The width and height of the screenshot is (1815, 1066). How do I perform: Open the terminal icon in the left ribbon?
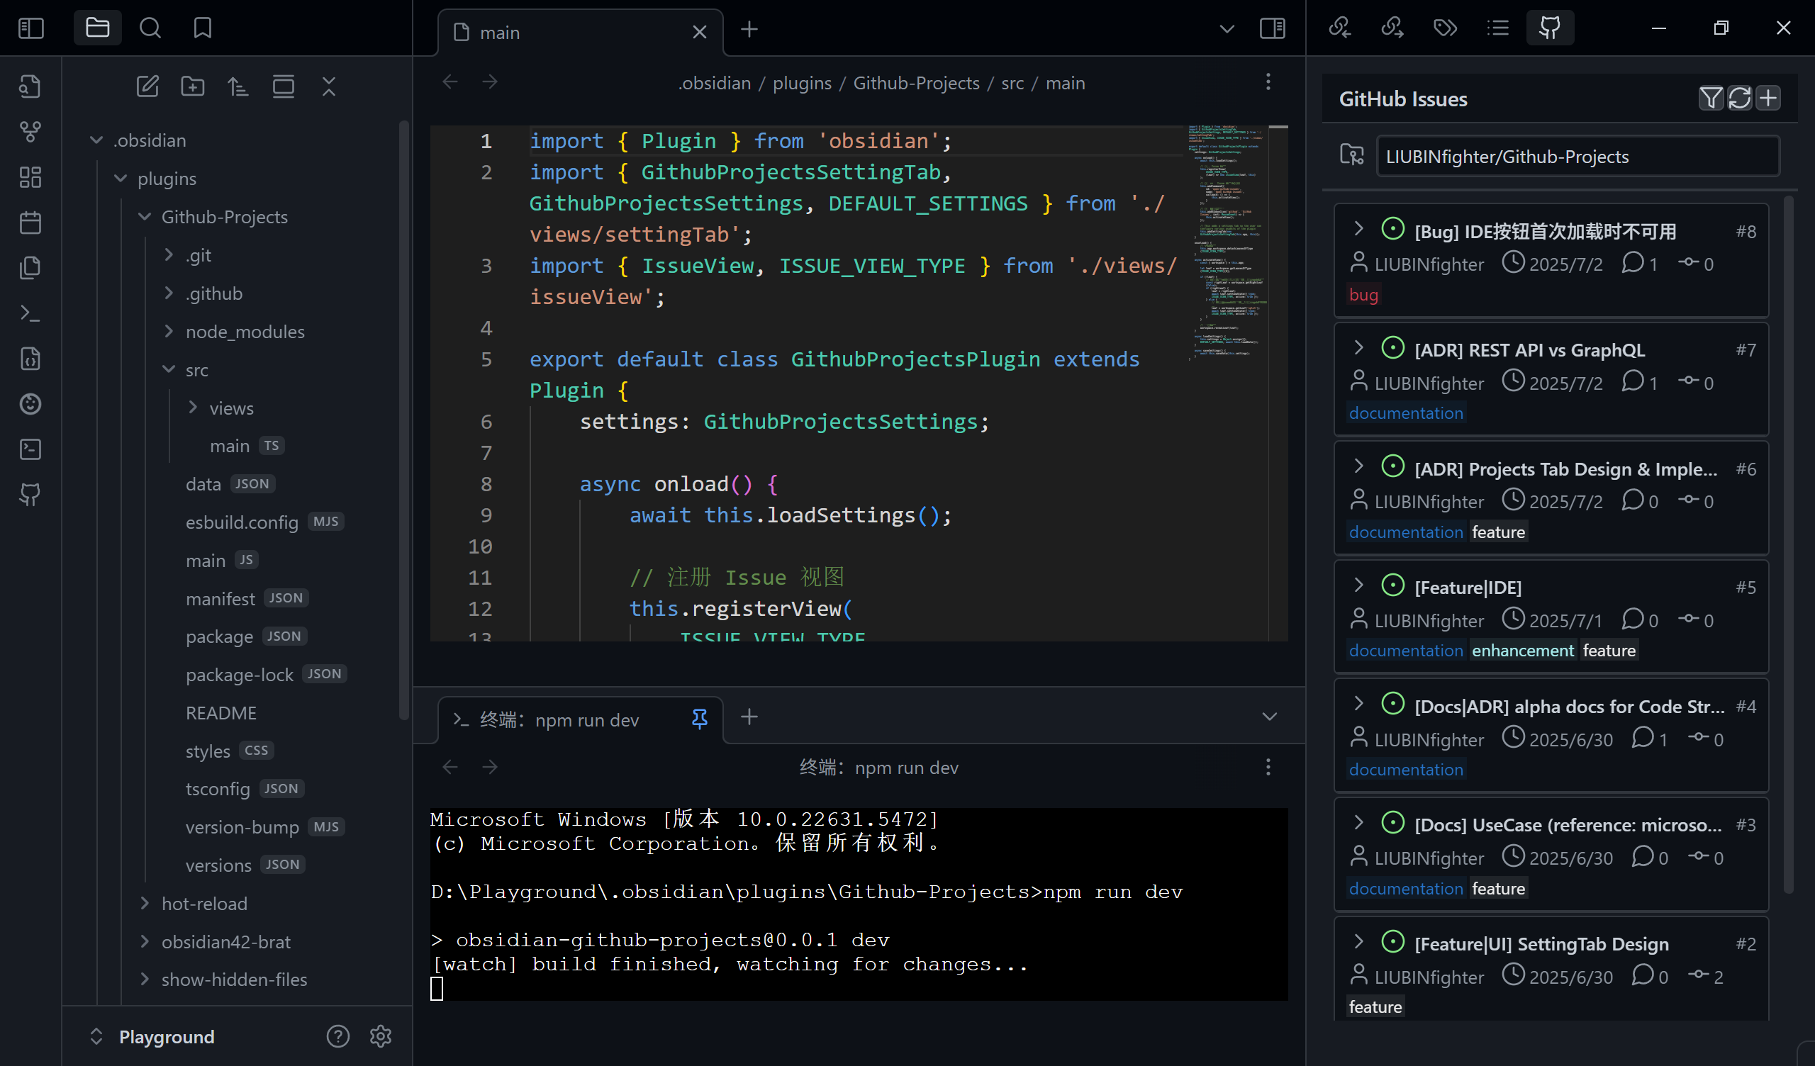coord(30,313)
